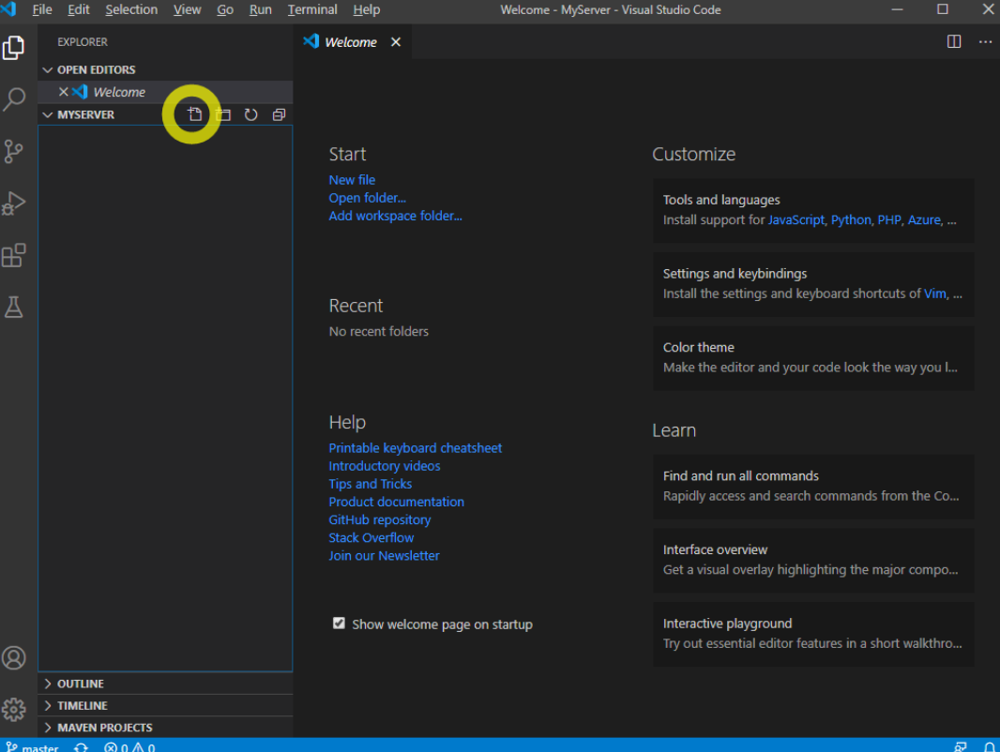Screen dimensions: 1000x752
Task: Open the Run menu
Action: click(x=260, y=9)
